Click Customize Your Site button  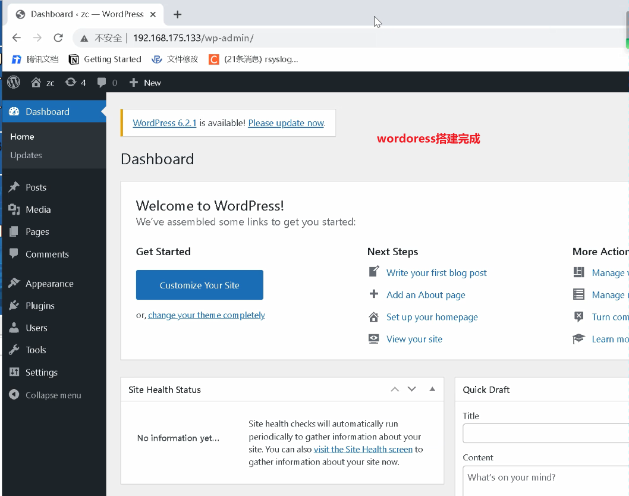199,285
